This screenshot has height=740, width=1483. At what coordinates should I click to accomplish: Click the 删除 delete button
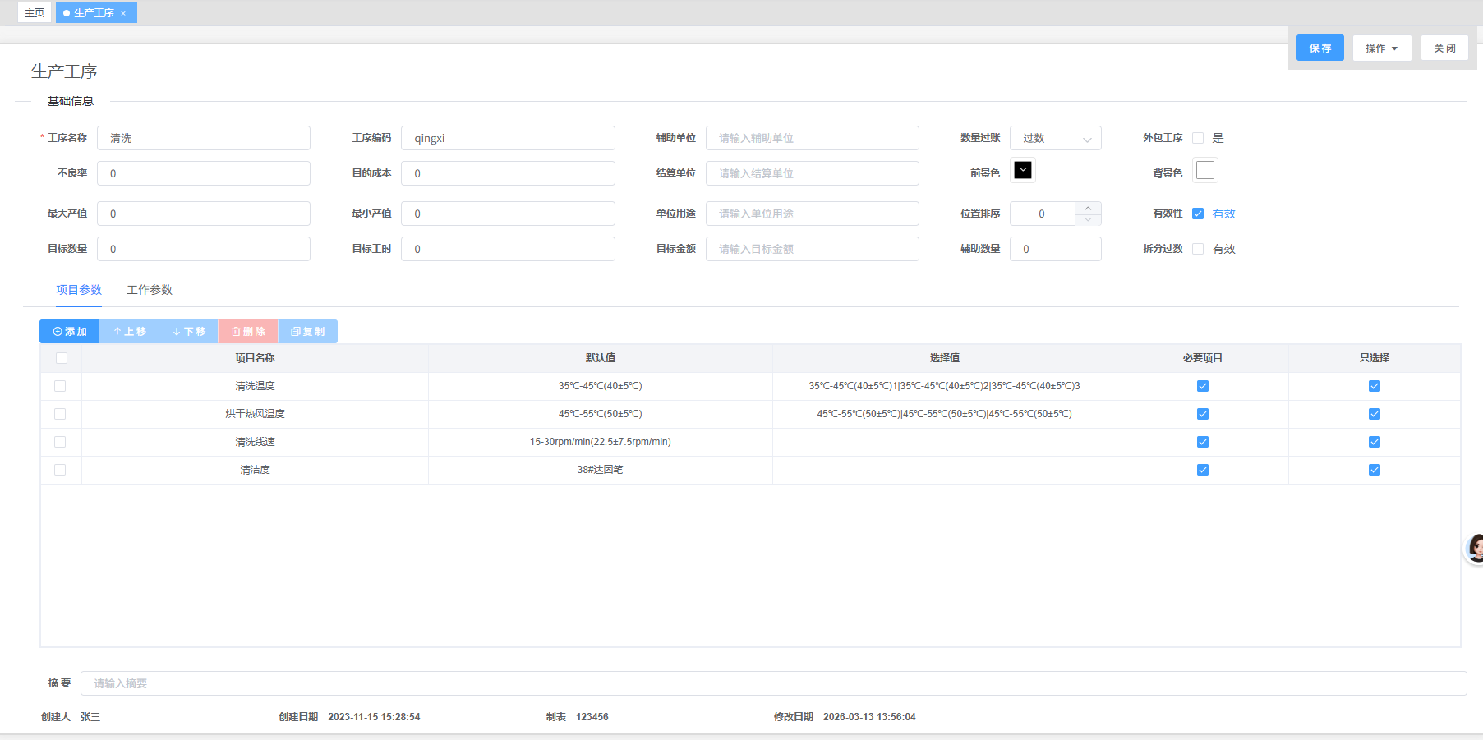(248, 332)
